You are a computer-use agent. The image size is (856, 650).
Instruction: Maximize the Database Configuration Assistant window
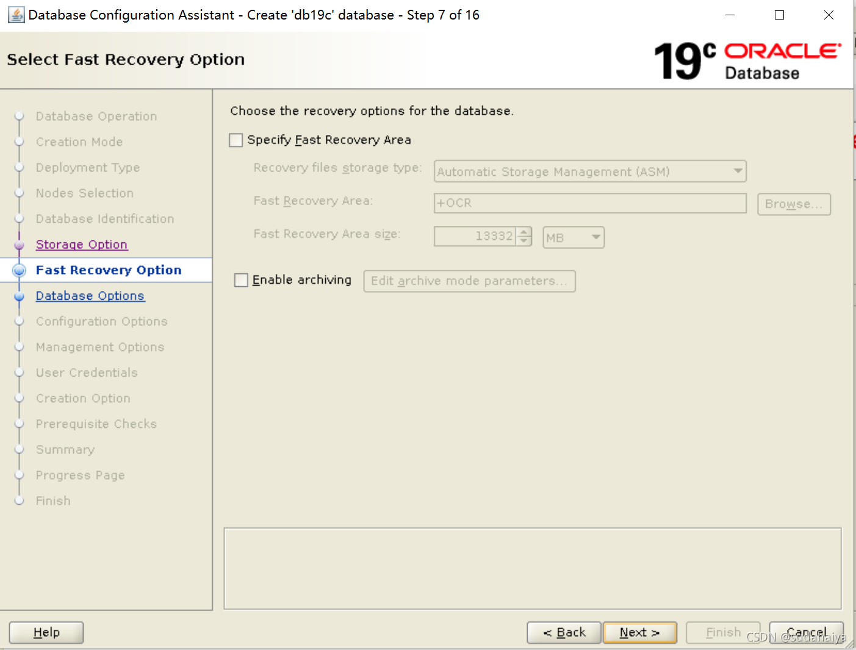[x=779, y=15]
